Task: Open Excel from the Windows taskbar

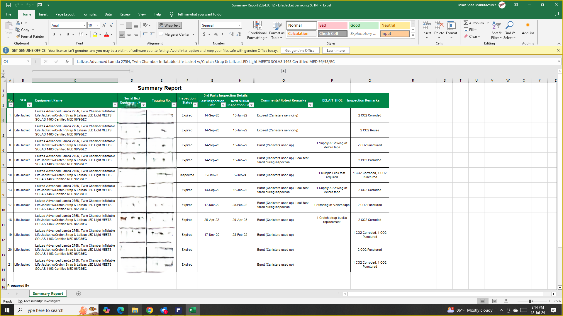Action: pos(193,310)
